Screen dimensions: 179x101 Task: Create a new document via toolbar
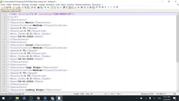tap(2, 8)
